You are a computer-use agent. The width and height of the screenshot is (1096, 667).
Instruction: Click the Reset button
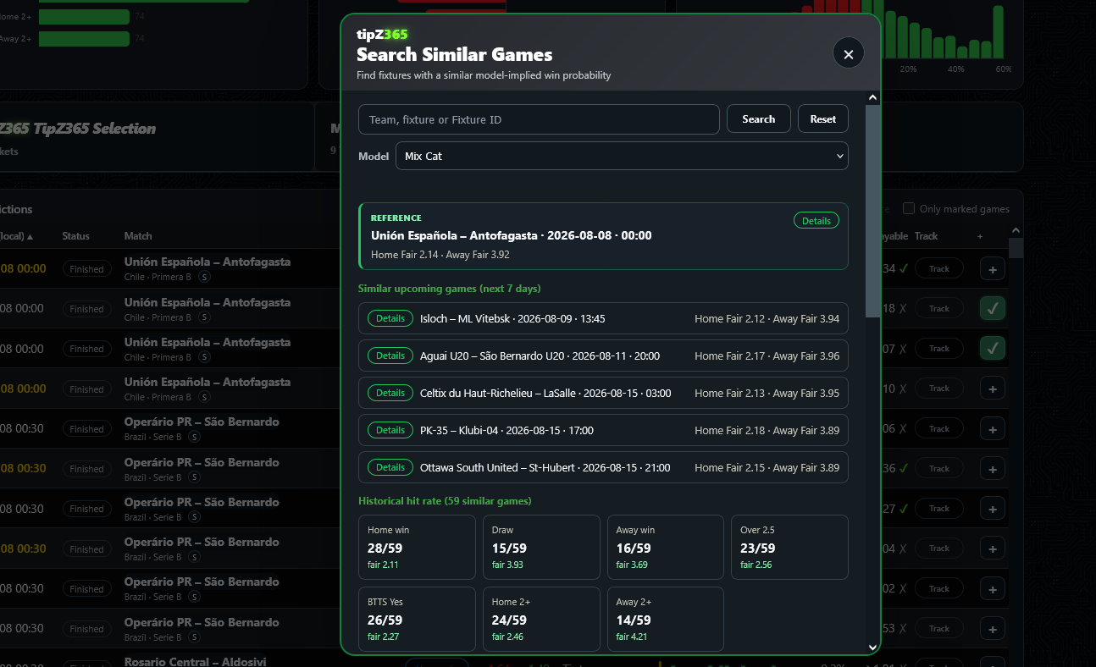click(x=822, y=119)
